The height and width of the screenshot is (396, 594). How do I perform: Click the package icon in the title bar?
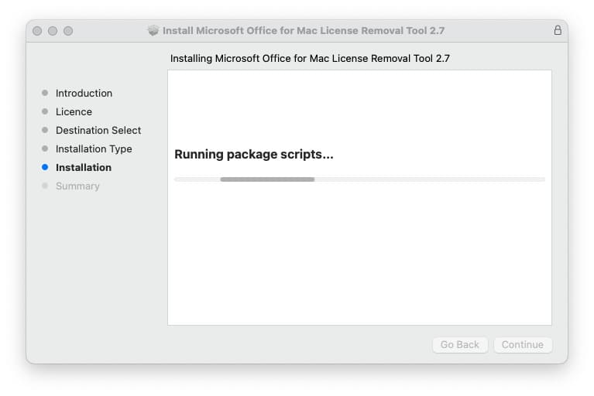coord(153,31)
